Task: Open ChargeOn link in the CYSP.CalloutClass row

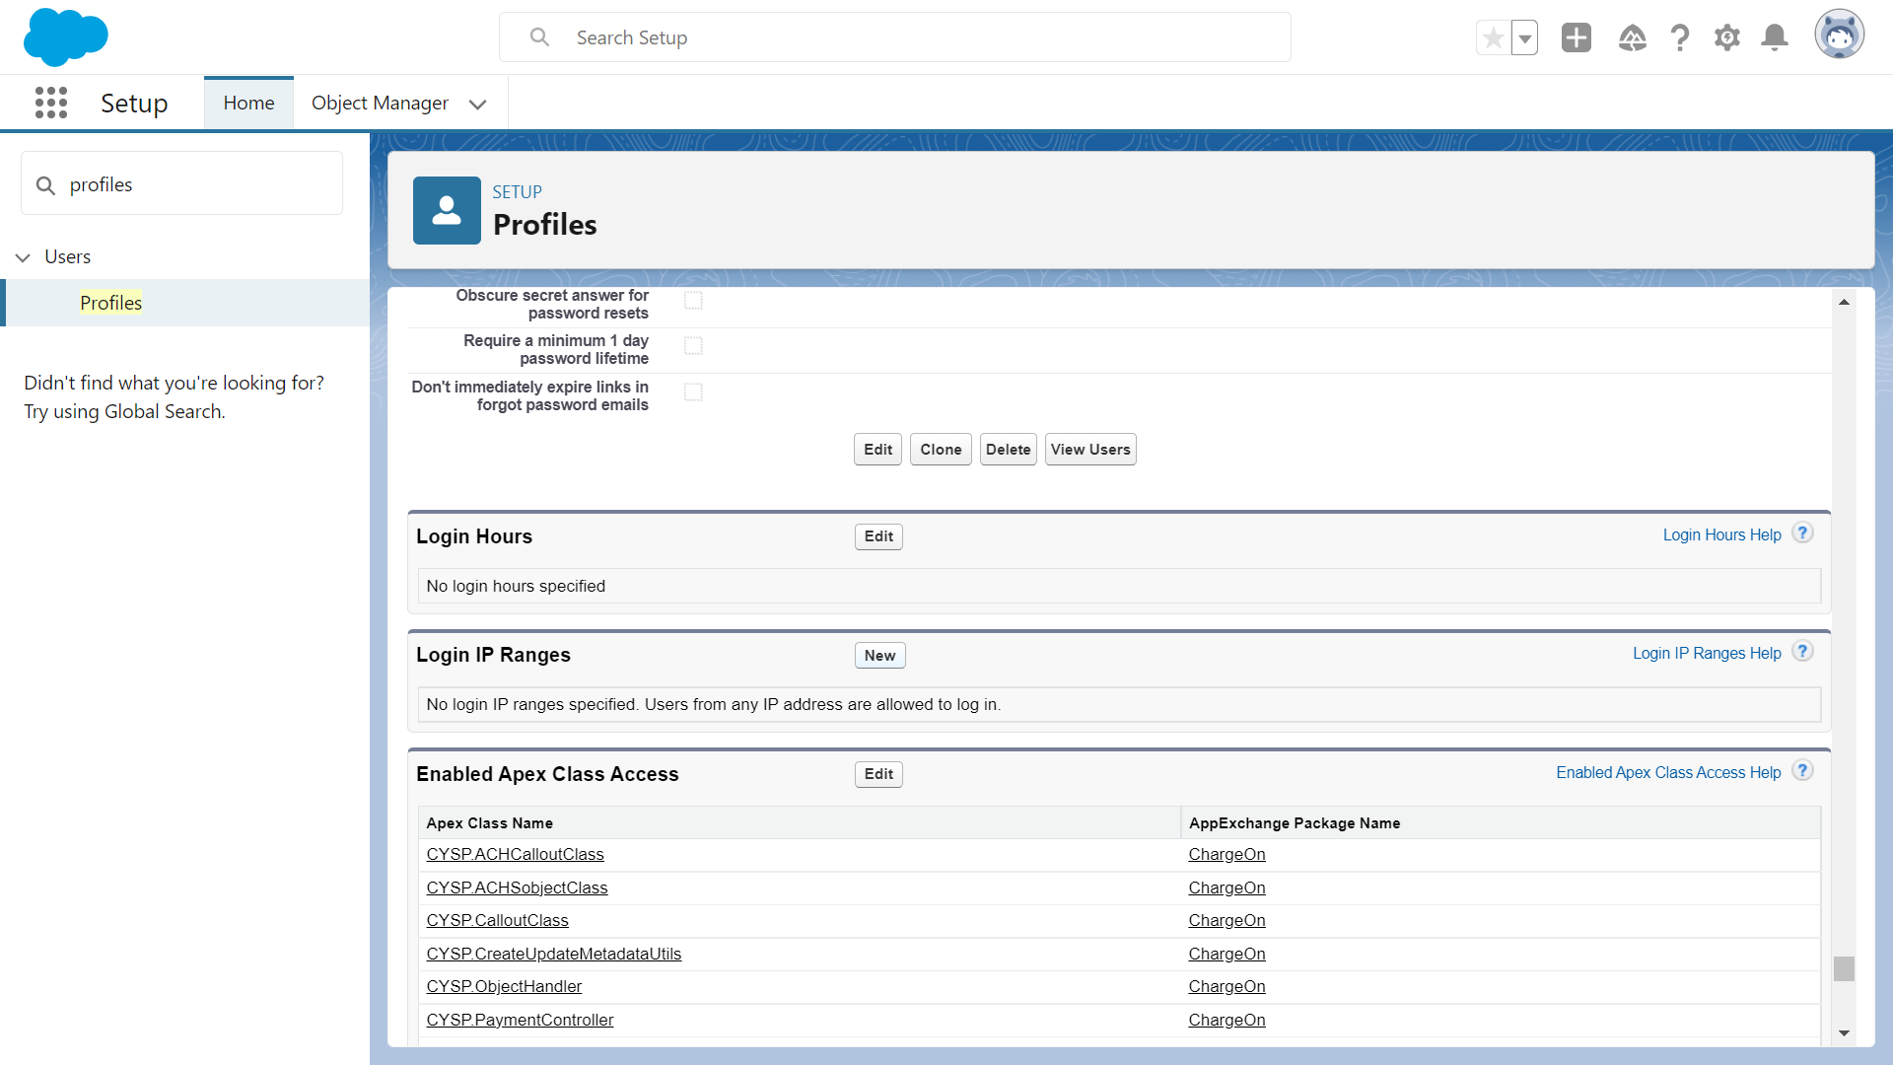Action: pyautogui.click(x=1227, y=920)
